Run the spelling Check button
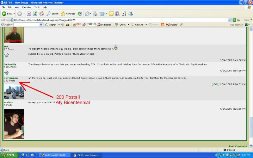Image resolution: width=253 pixels, height=158 pixels. pyautogui.click(x=120, y=25)
